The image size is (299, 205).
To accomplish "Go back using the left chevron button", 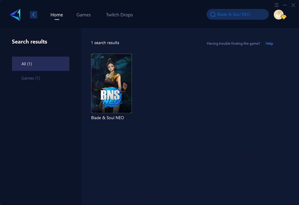I will point(34,15).
